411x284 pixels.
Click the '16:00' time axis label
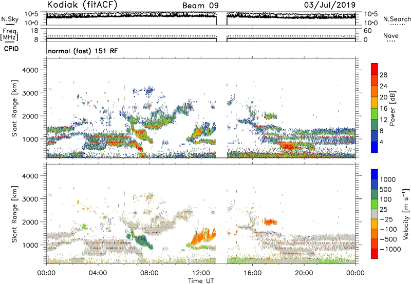(252, 273)
